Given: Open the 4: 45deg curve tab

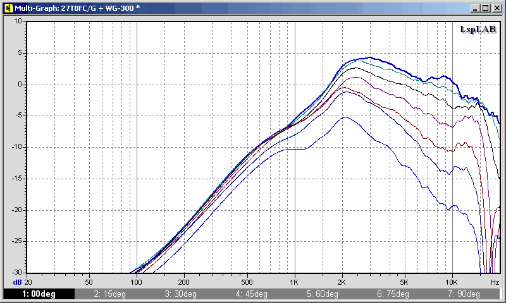Looking at the screenshot, I should pos(251,294).
